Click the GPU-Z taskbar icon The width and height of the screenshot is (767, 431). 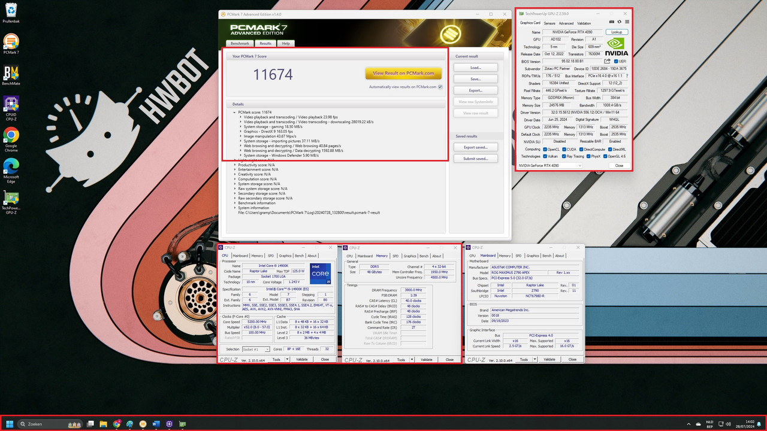click(183, 424)
